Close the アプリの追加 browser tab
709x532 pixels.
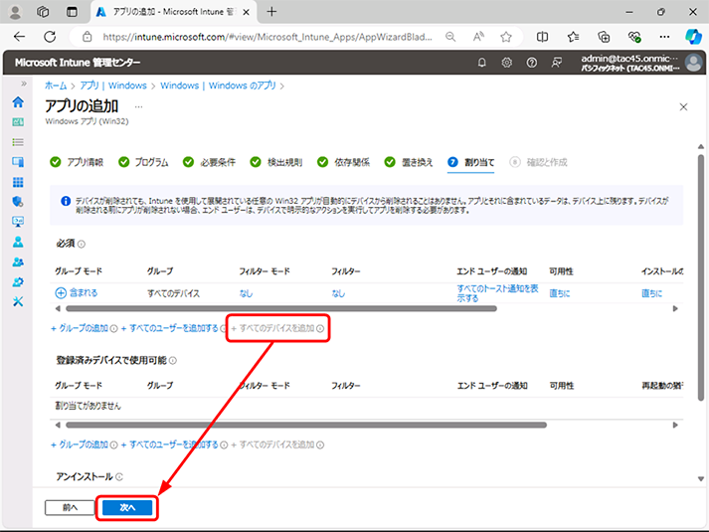pyautogui.click(x=246, y=12)
